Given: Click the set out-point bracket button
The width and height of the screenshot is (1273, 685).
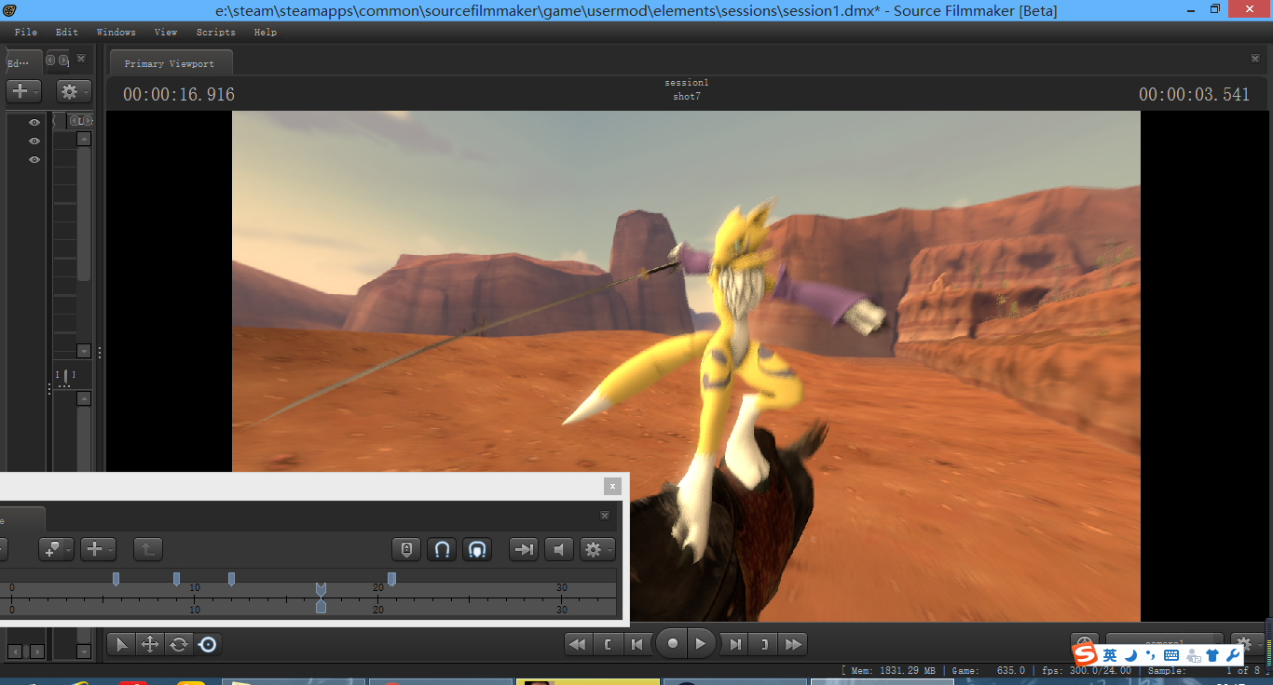Looking at the screenshot, I should tap(764, 644).
